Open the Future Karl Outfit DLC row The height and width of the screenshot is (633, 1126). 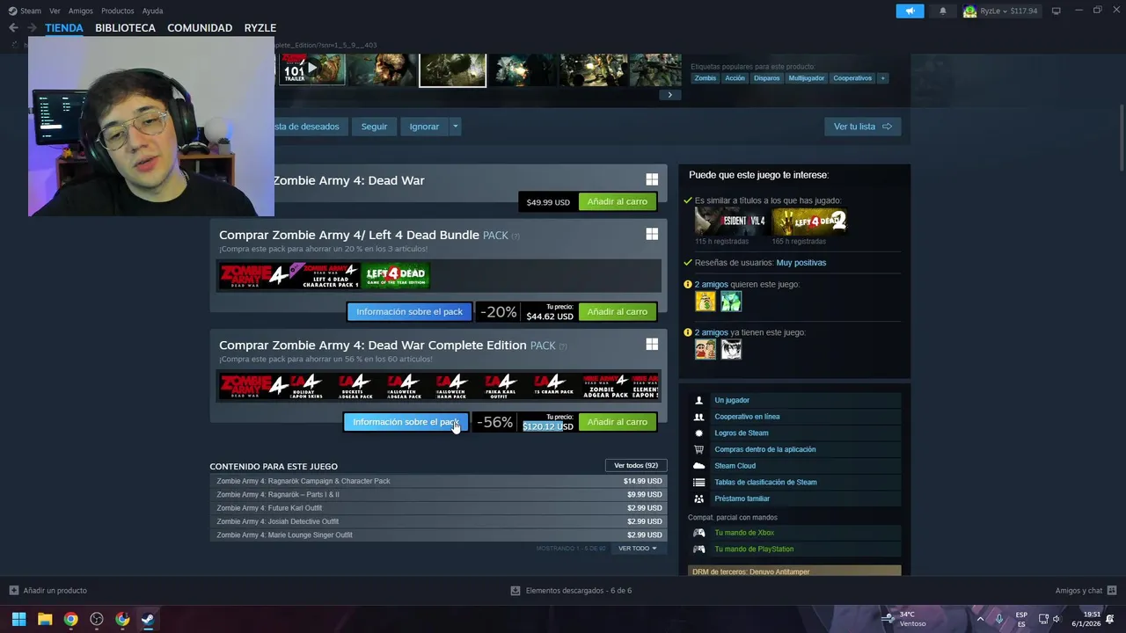click(439, 508)
